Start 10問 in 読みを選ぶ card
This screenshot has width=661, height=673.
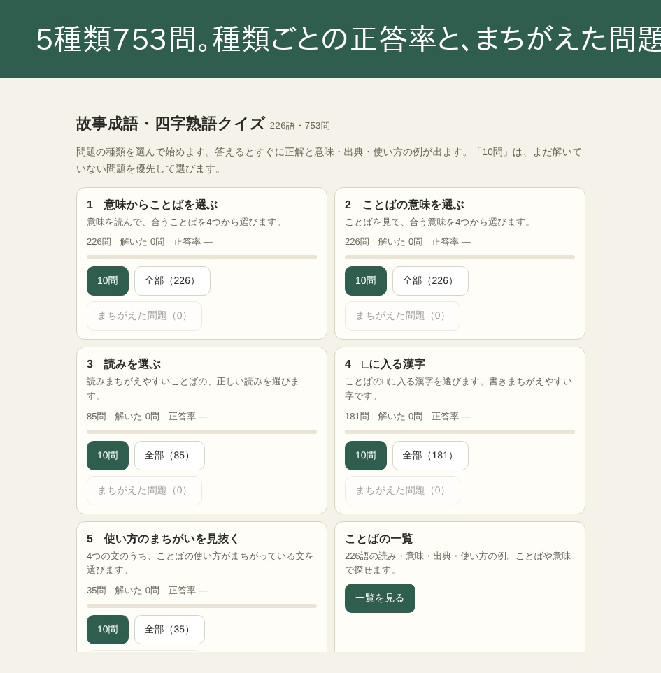pyautogui.click(x=108, y=456)
